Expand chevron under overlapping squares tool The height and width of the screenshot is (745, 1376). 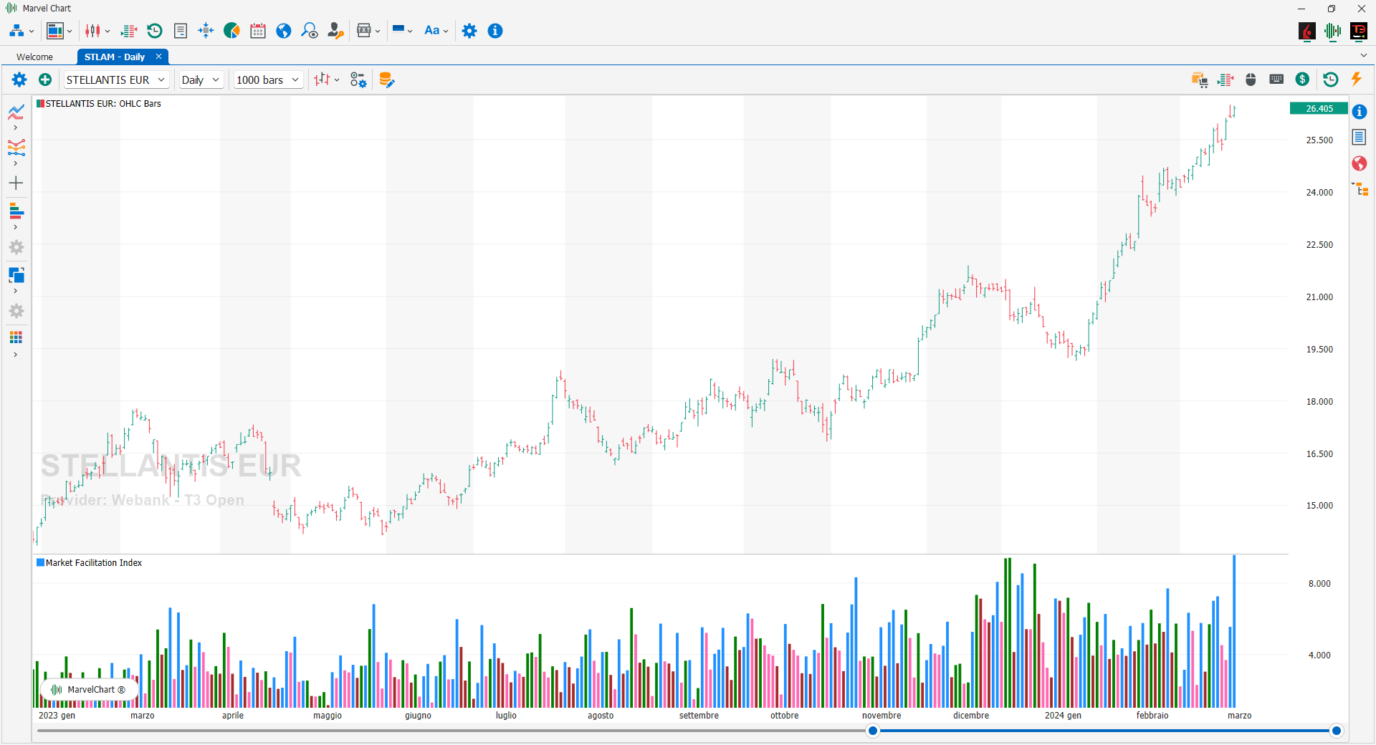16,291
